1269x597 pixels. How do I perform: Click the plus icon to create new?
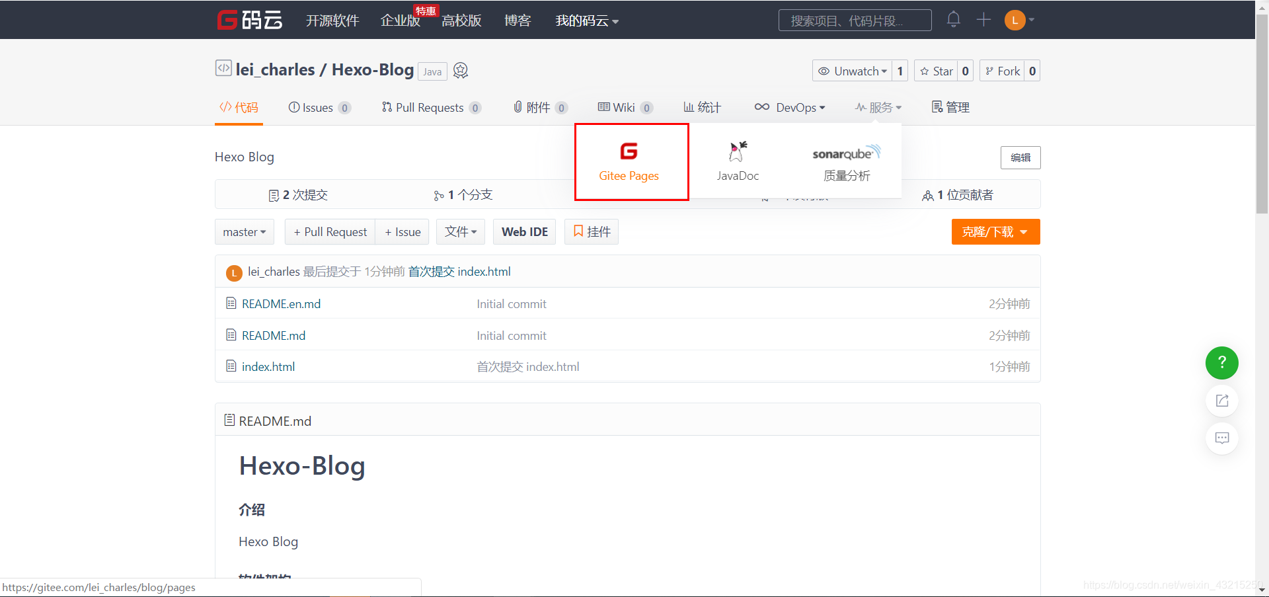[x=983, y=19]
